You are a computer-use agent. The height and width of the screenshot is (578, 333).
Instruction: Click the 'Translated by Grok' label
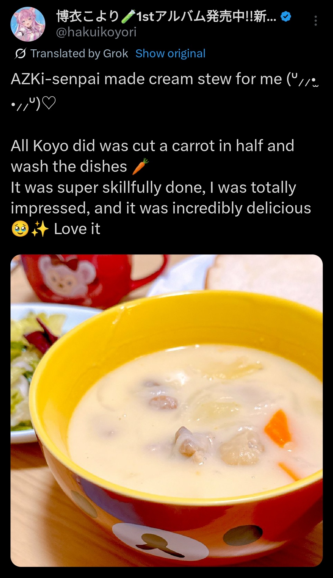[79, 54]
